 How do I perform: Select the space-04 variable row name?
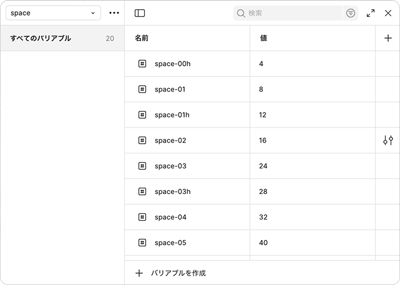point(170,217)
